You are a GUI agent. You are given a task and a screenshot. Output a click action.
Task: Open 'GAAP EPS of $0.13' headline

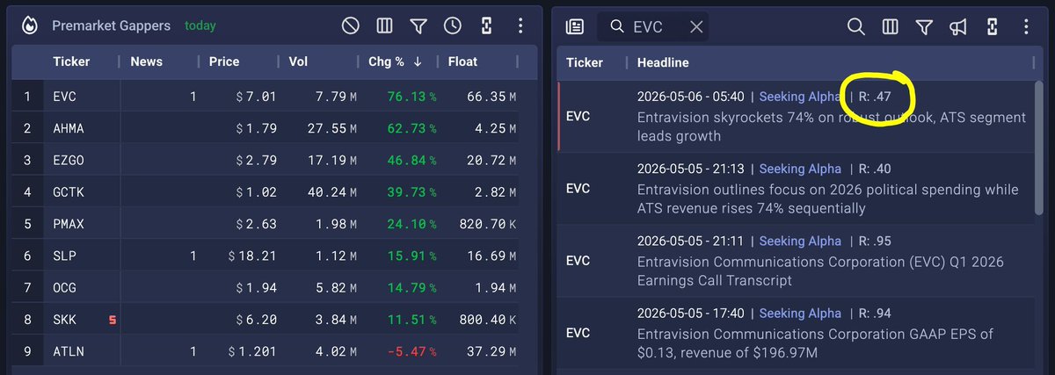tap(813, 343)
